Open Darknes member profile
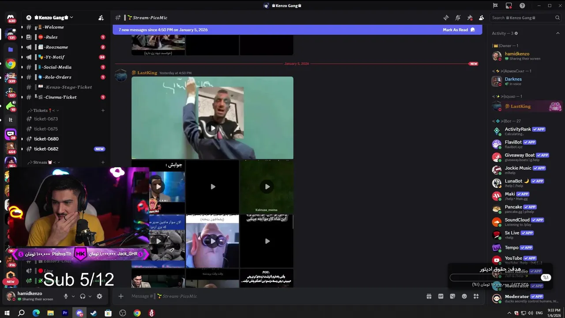The width and height of the screenshot is (565, 318). (525, 81)
